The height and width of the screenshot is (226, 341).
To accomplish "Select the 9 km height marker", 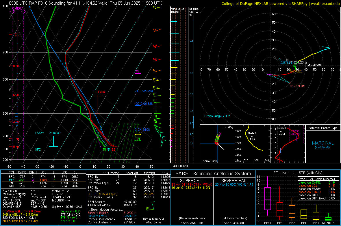I will [x=16, y=66].
